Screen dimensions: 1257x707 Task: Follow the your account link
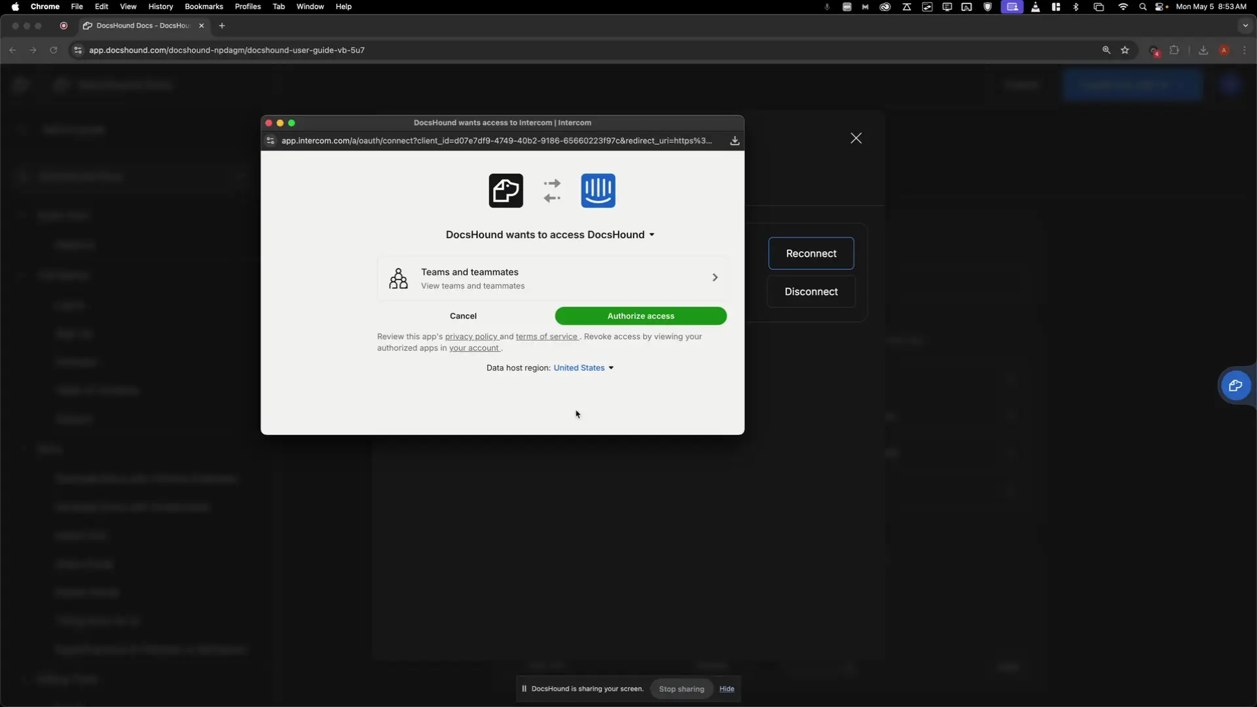pyautogui.click(x=474, y=348)
